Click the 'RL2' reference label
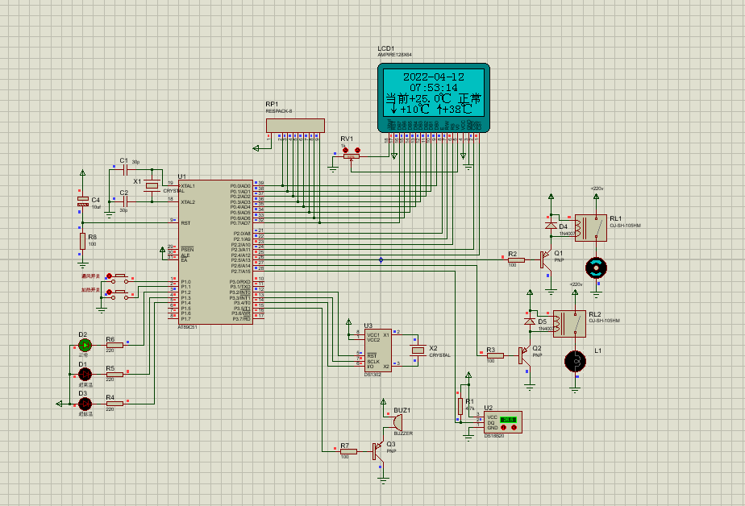 tap(595, 314)
